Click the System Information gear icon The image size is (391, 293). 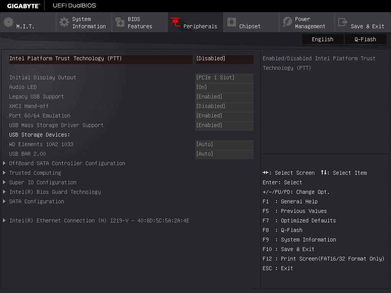point(64,22)
